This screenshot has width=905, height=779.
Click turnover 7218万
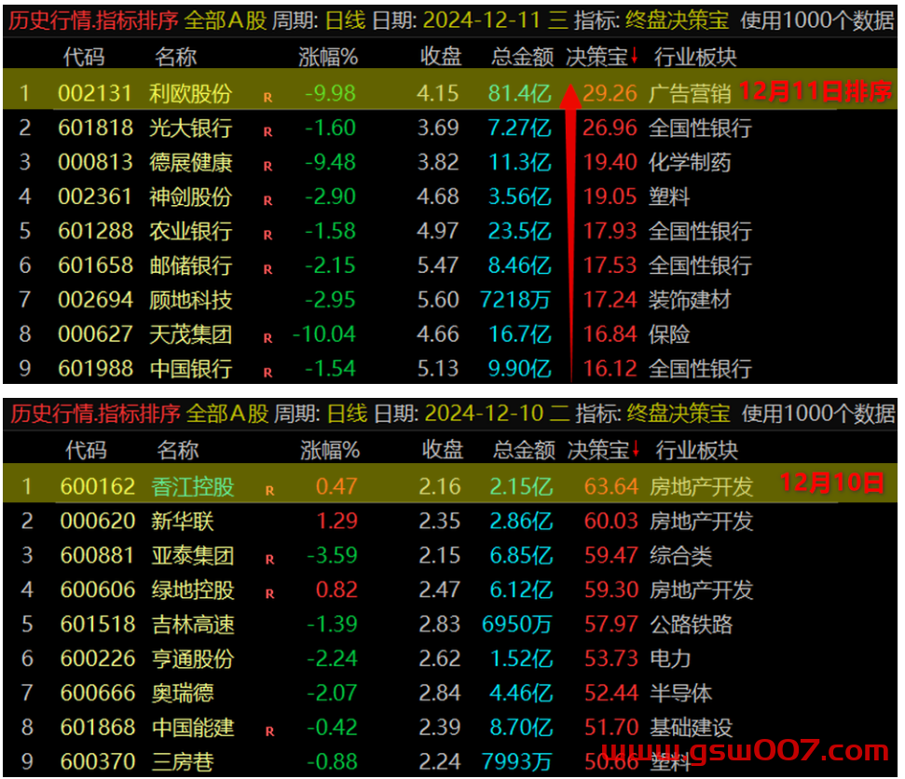coord(514,300)
